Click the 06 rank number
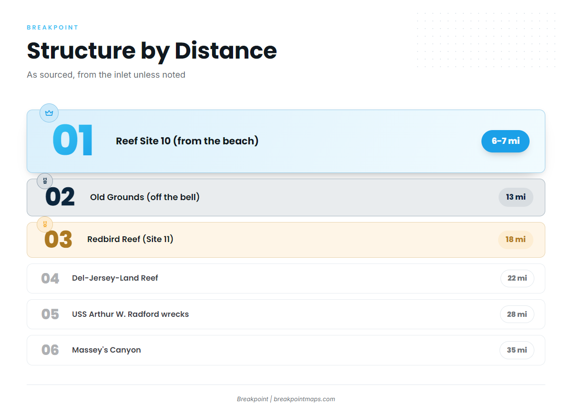This screenshot has height=415, width=572. (x=50, y=350)
